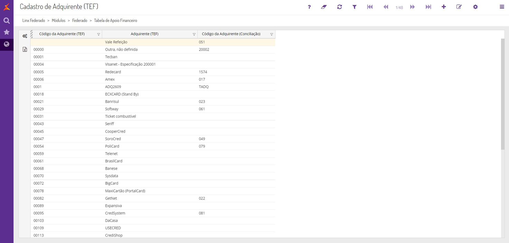Add a new acquirer with plus icon
The height and width of the screenshot is (243, 509).
[x=444, y=7]
